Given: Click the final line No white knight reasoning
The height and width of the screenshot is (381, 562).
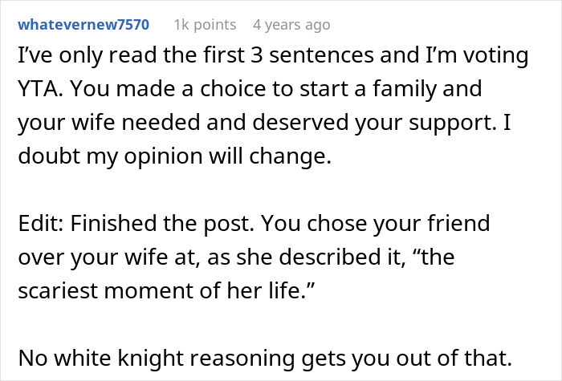Looking at the screenshot, I should coord(265,358).
